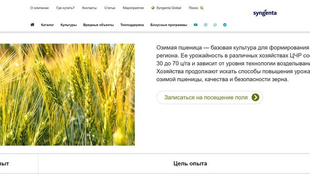Screen dimensions: 310x174
Task: Open the Telegram icon link
Action: coord(225,25)
